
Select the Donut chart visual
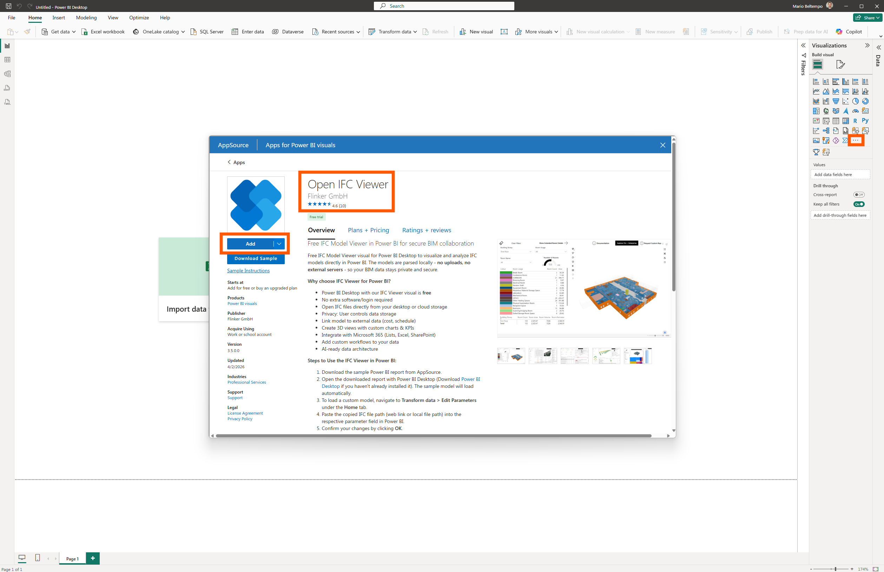[865, 101]
